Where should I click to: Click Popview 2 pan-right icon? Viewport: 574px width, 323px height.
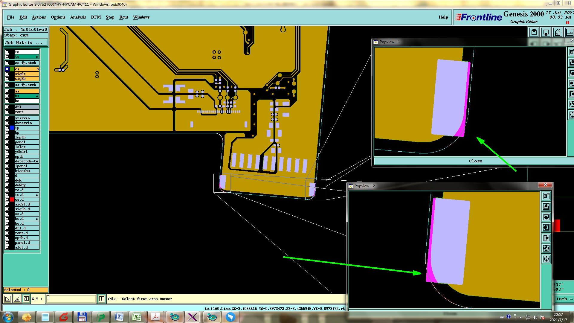click(546, 238)
